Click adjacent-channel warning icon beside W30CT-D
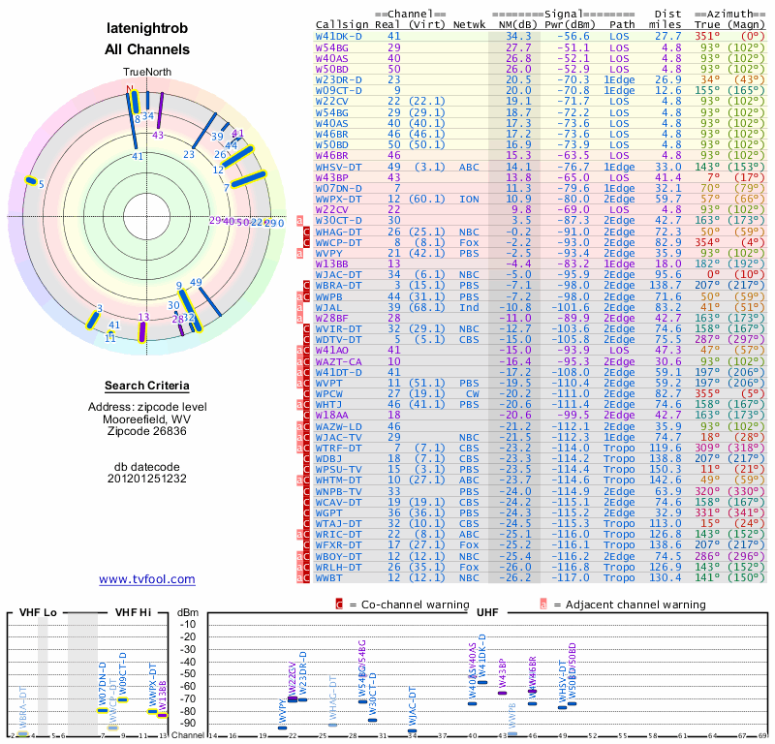 point(299,221)
